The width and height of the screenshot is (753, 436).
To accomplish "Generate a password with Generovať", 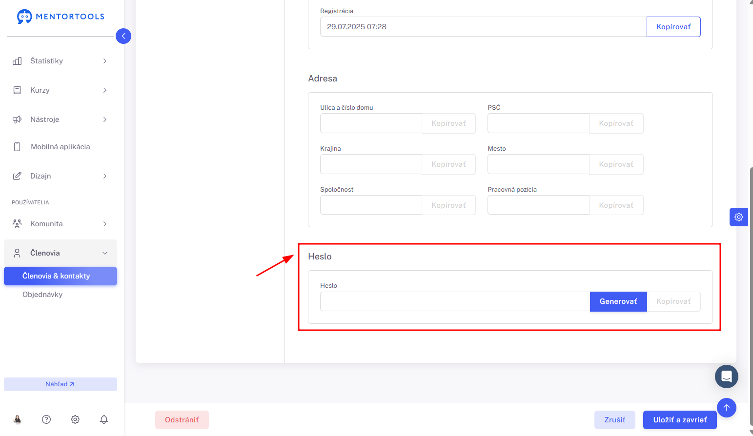I will [x=618, y=301].
